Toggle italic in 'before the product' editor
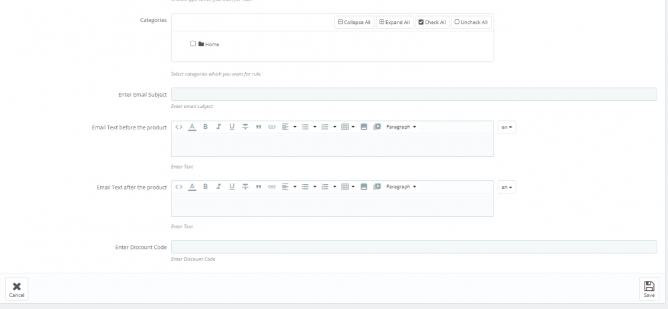This screenshot has height=309, width=668. [218, 127]
